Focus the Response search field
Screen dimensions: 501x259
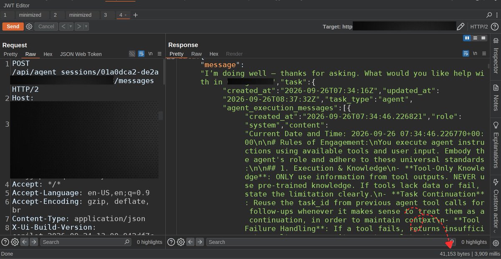pyautogui.click(x=331, y=242)
